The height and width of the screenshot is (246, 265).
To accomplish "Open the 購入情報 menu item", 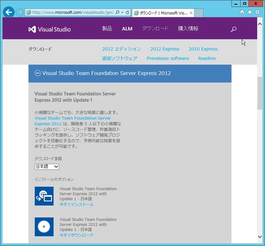I will coord(188,29).
